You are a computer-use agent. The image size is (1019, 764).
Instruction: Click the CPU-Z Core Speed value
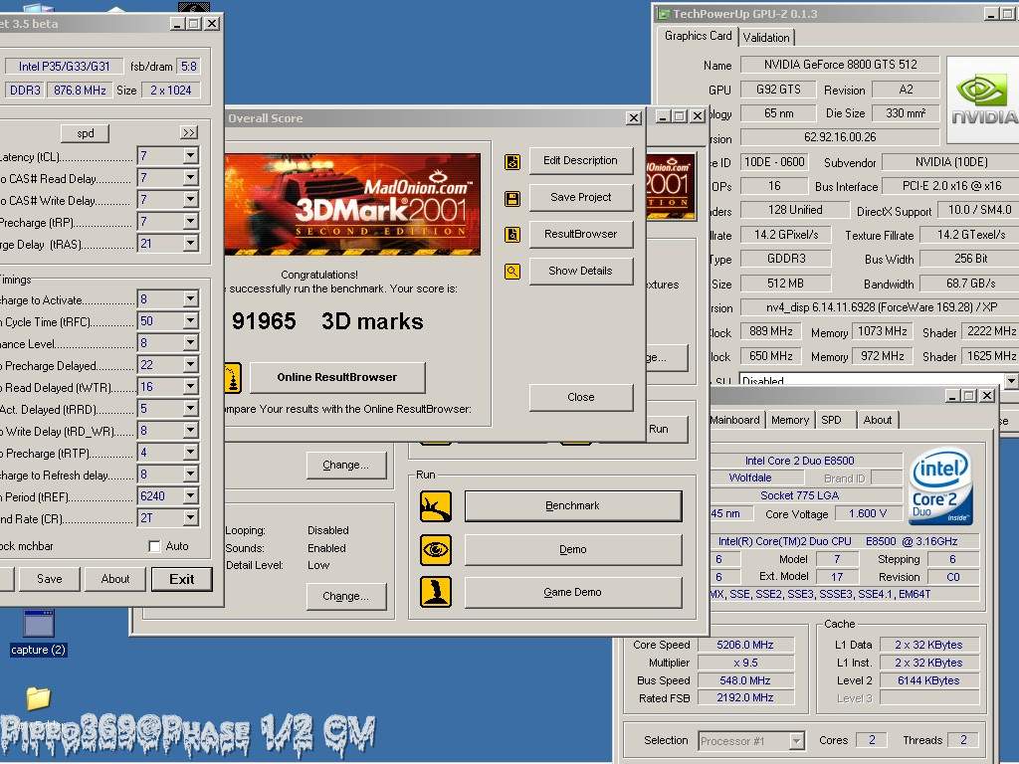pos(744,645)
